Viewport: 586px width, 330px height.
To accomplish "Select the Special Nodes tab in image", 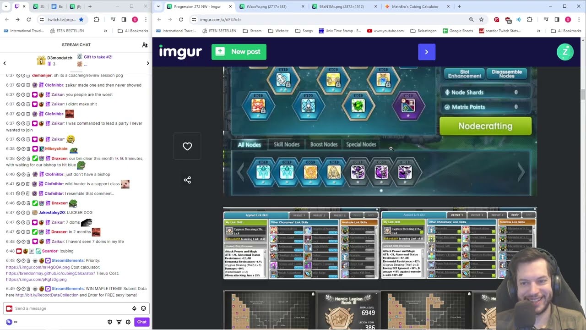I will (x=361, y=144).
